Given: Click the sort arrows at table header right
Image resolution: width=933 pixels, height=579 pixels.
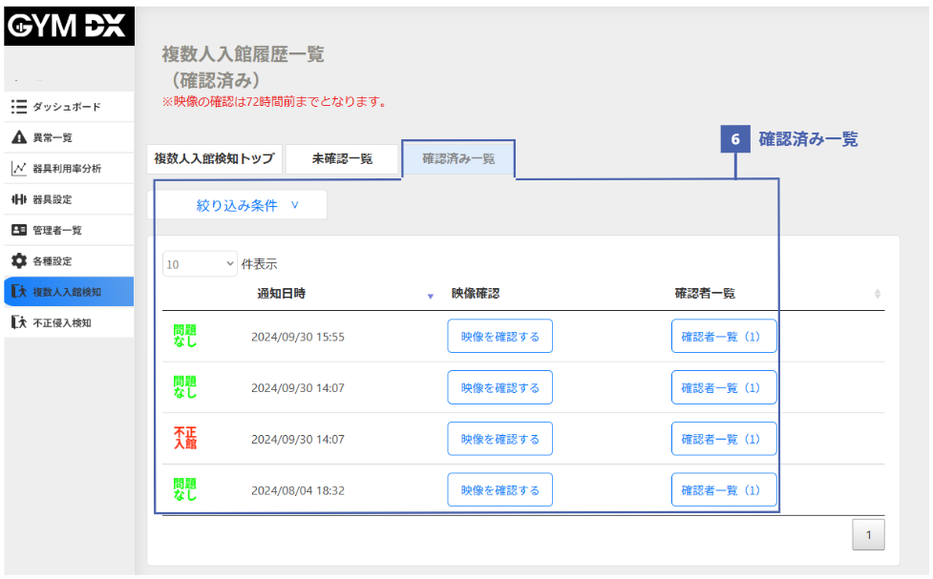Looking at the screenshot, I should [x=877, y=294].
